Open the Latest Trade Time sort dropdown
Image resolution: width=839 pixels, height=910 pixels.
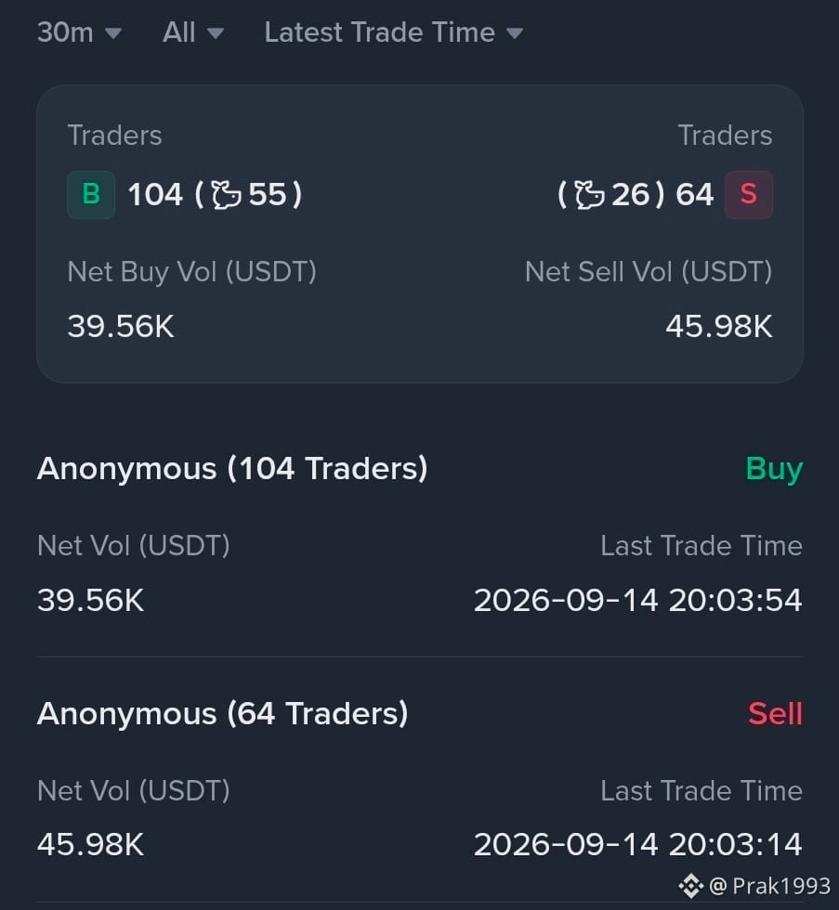(x=394, y=32)
